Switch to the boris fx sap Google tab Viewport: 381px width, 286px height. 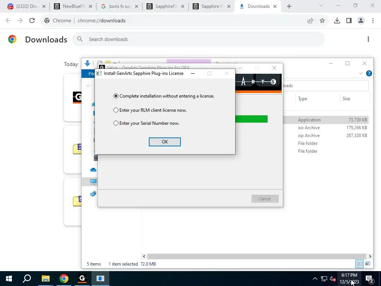pos(119,6)
